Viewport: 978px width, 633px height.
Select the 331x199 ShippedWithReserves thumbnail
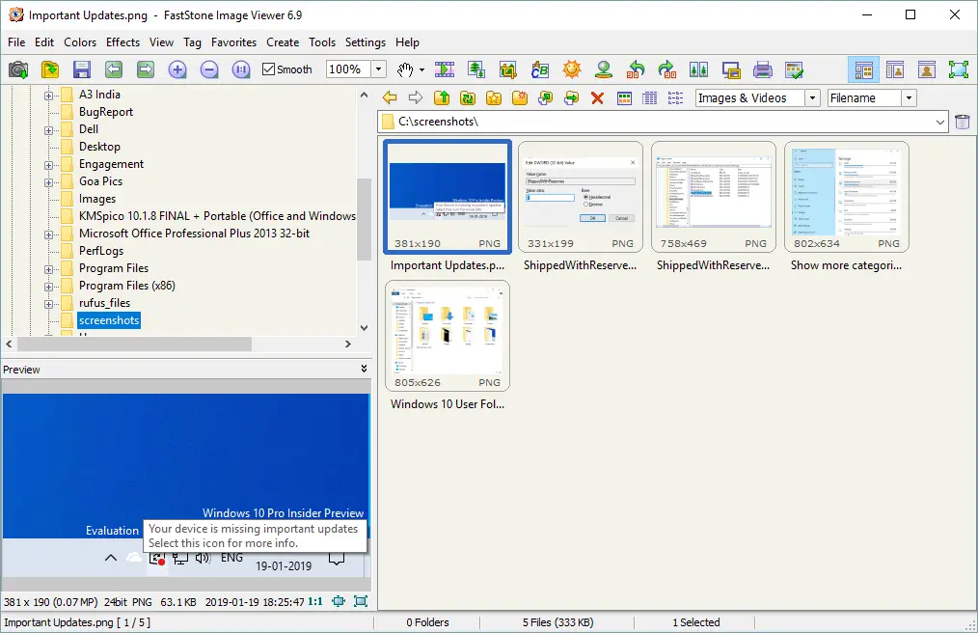point(581,197)
